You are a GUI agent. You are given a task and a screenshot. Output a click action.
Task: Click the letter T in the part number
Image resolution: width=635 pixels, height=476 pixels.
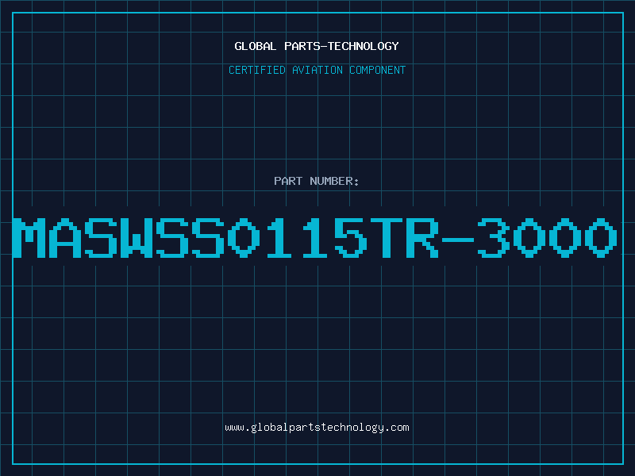[x=387, y=238]
